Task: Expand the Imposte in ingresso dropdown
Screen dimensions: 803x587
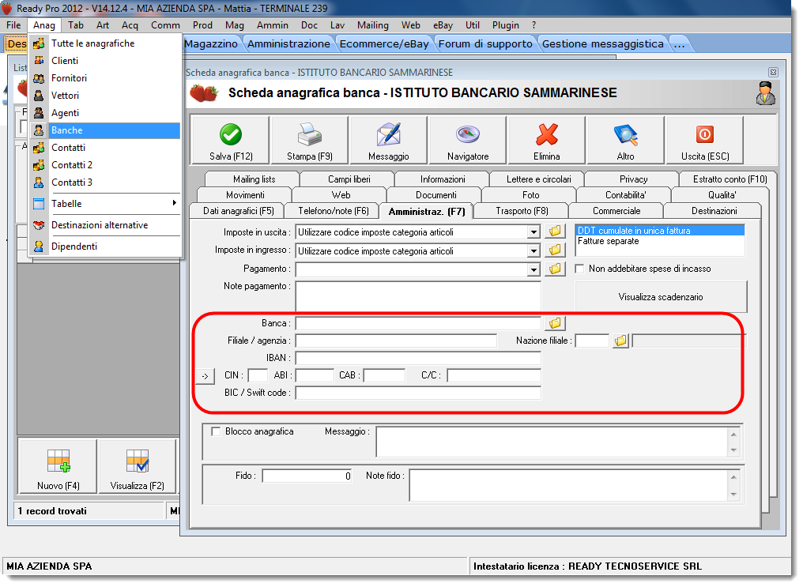Action: 533,250
